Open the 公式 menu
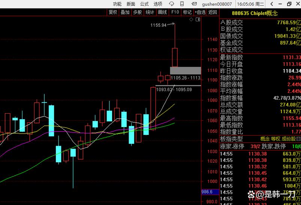This screenshot has height=205, width=301. pyautogui.click(x=144, y=4)
